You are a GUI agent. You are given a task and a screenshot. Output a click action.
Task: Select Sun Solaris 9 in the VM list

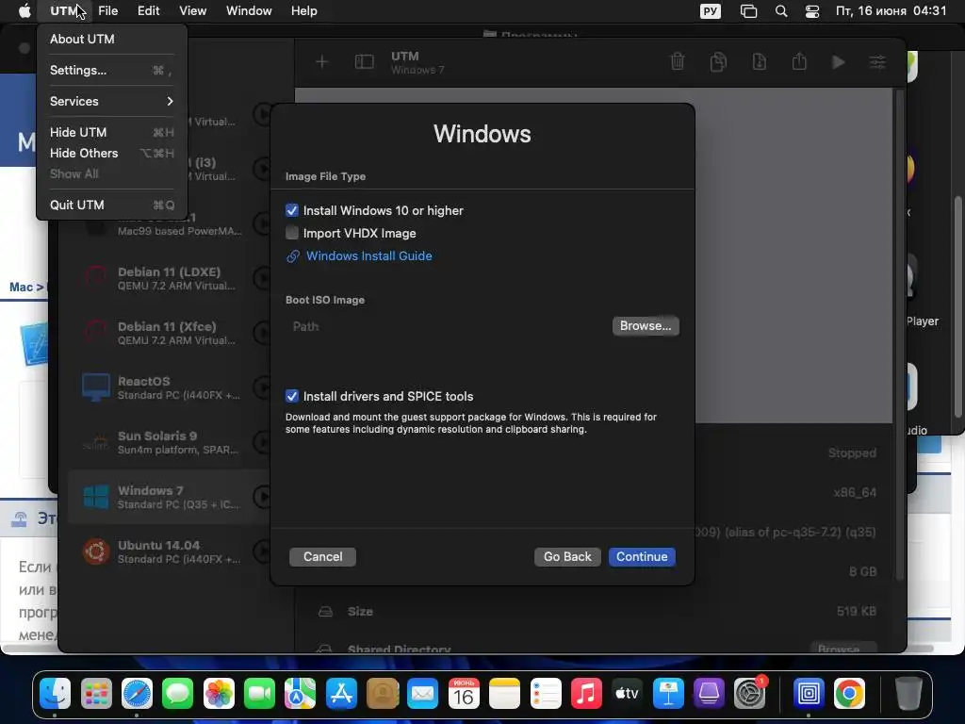click(x=169, y=443)
